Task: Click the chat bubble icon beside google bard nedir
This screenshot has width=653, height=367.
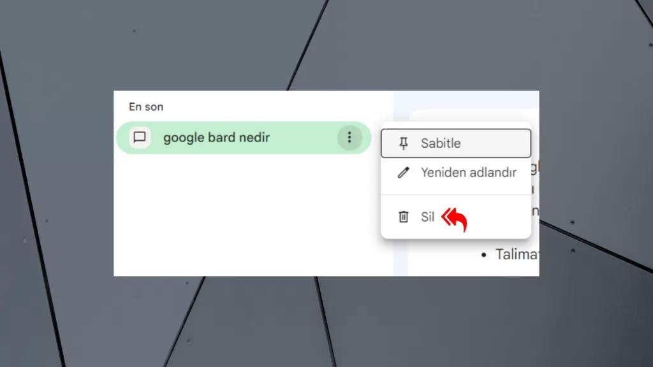Action: click(x=140, y=138)
